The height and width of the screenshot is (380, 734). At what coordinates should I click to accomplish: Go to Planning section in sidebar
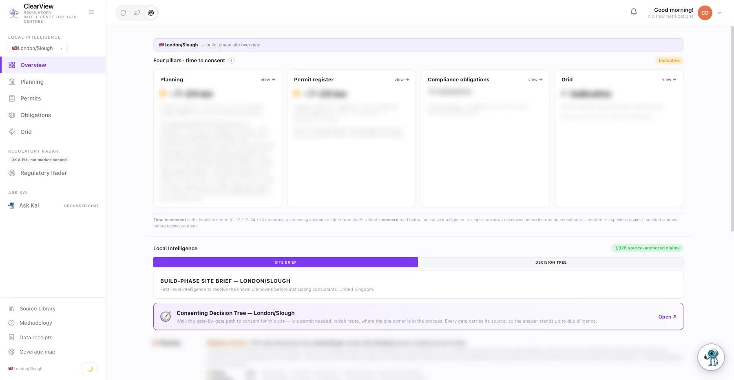click(53, 82)
